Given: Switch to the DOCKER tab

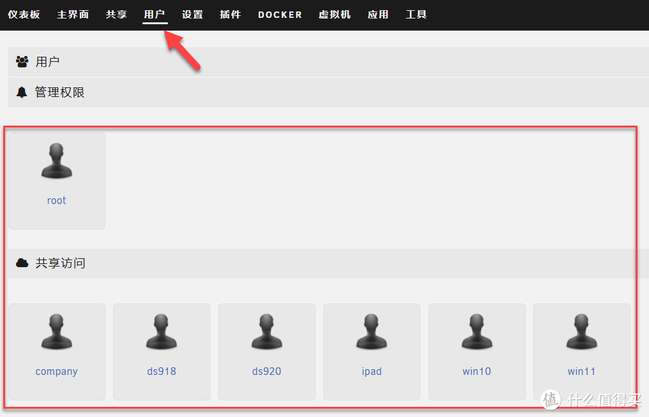Looking at the screenshot, I should [280, 15].
